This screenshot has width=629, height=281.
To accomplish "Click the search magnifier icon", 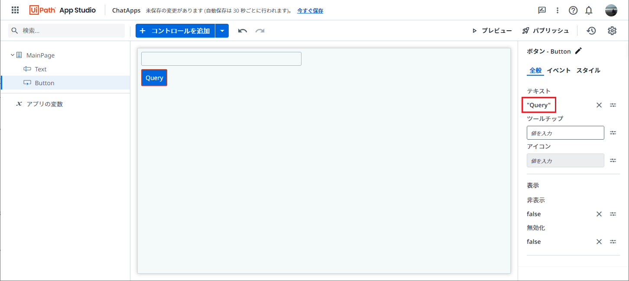I will tap(15, 31).
